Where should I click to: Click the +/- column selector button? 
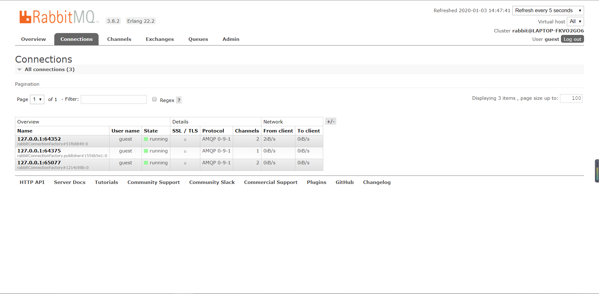click(331, 121)
